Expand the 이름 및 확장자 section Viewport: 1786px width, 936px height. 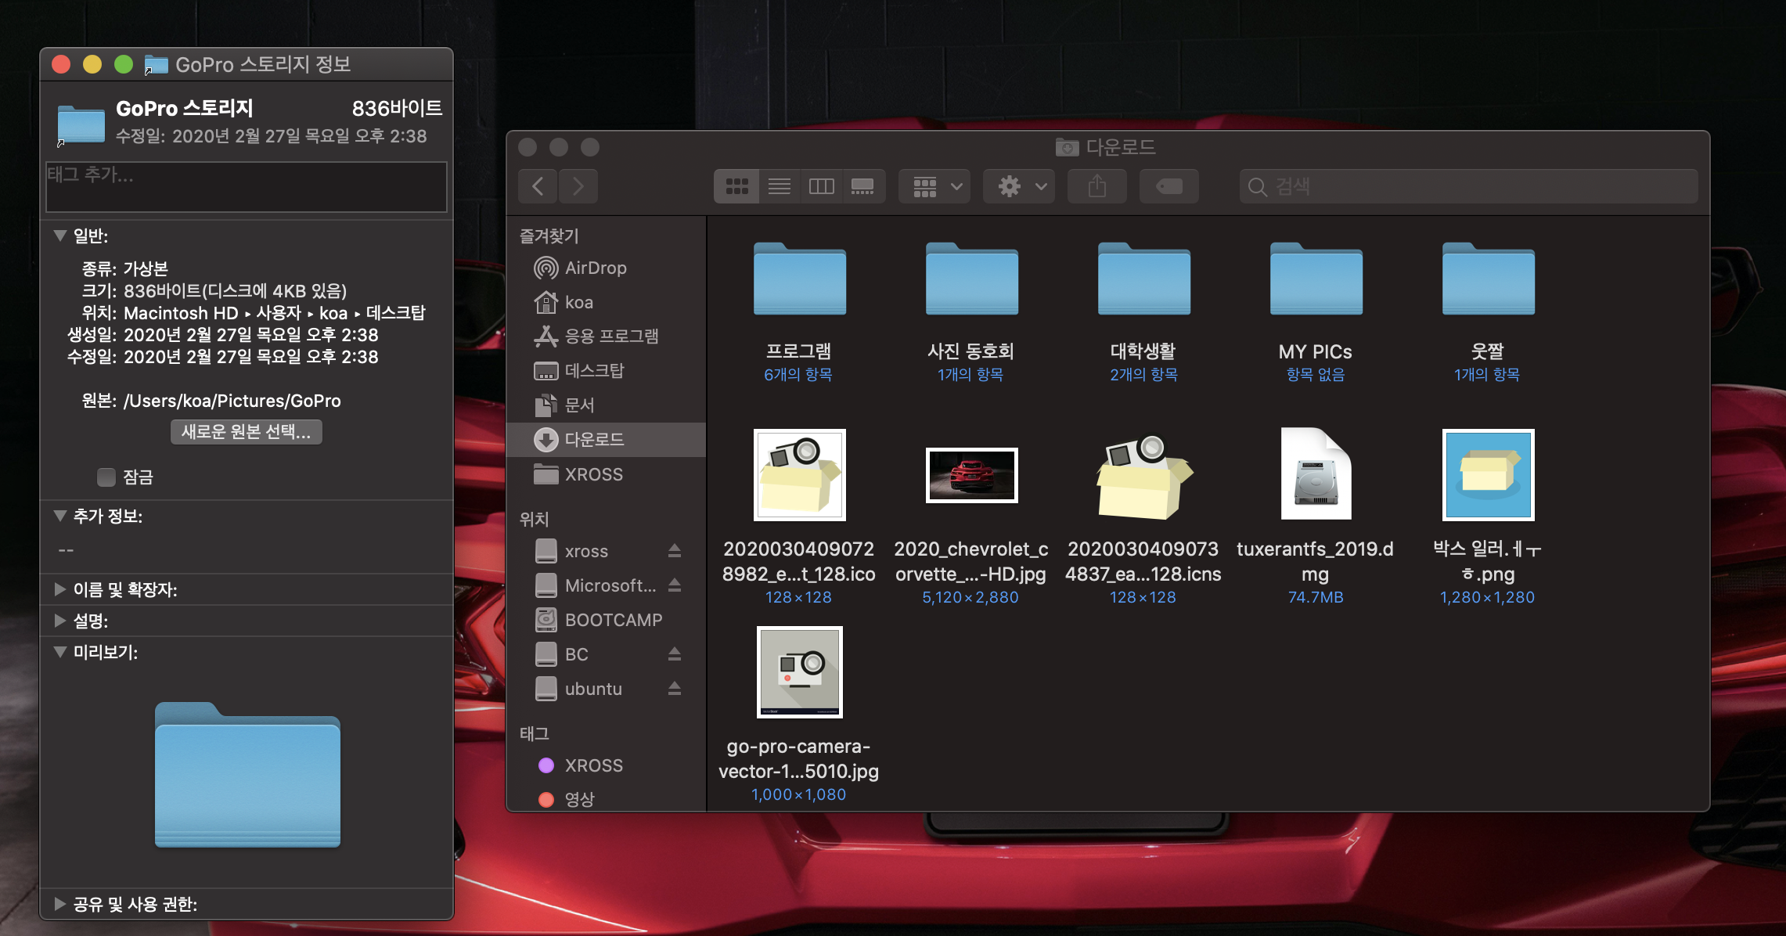(60, 589)
